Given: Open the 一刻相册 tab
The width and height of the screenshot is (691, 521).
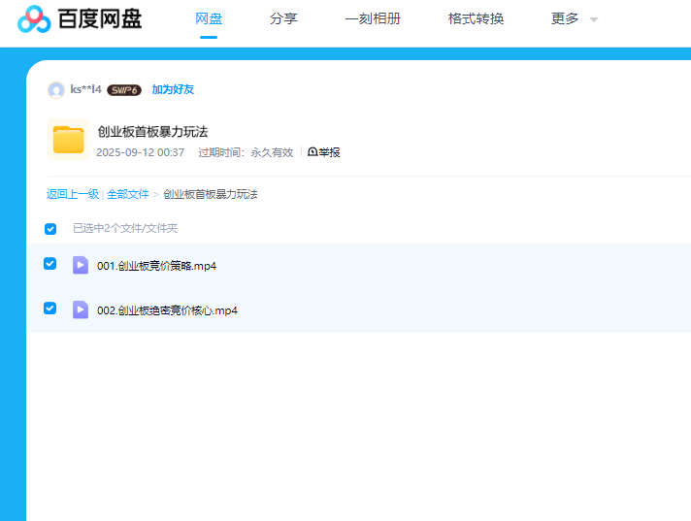Looking at the screenshot, I should 373,19.
